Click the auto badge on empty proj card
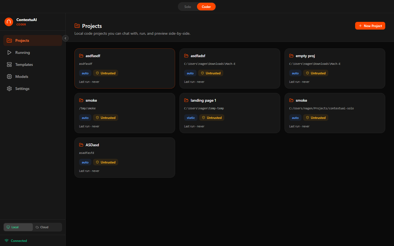Image resolution: width=394 pixels, height=246 pixels. point(295,73)
